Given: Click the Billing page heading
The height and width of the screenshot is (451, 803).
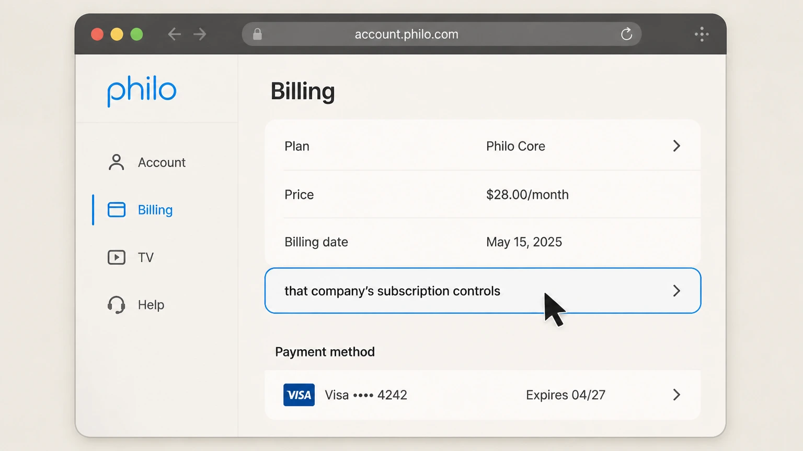Looking at the screenshot, I should point(303,91).
